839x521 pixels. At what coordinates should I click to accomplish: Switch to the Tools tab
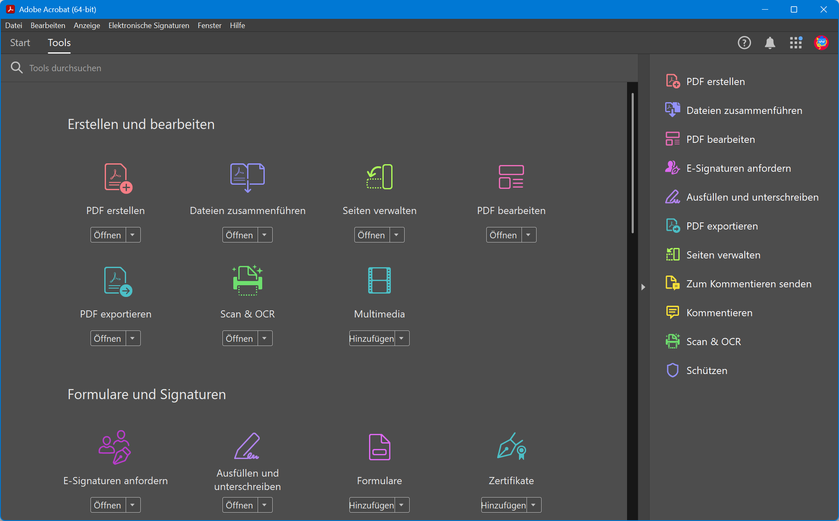59,43
